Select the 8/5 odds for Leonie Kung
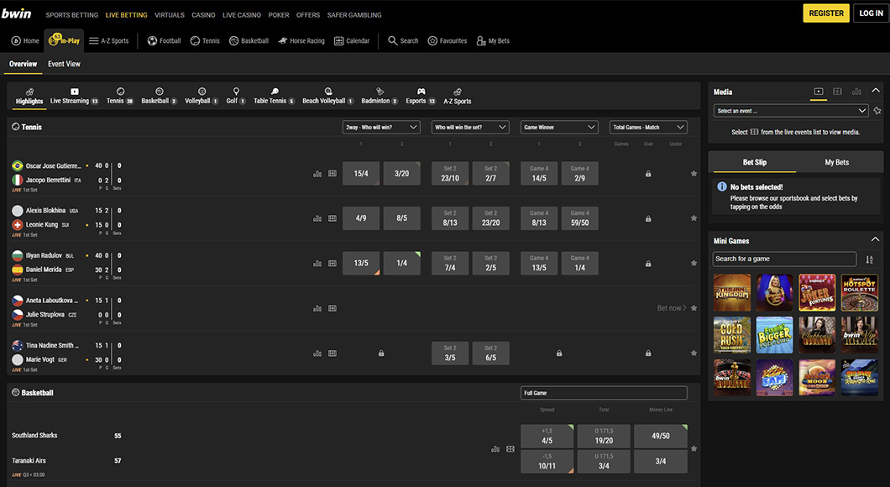 pos(402,218)
